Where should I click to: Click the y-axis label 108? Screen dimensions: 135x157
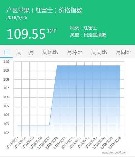[6, 80]
